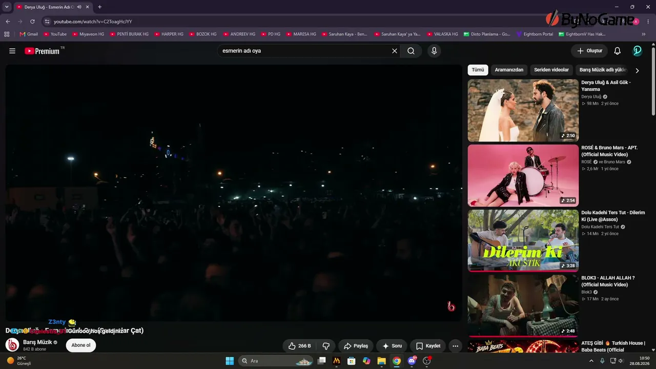The width and height of the screenshot is (656, 369).
Task: Open the Eightborn Portal bookmark
Action: click(x=535, y=34)
